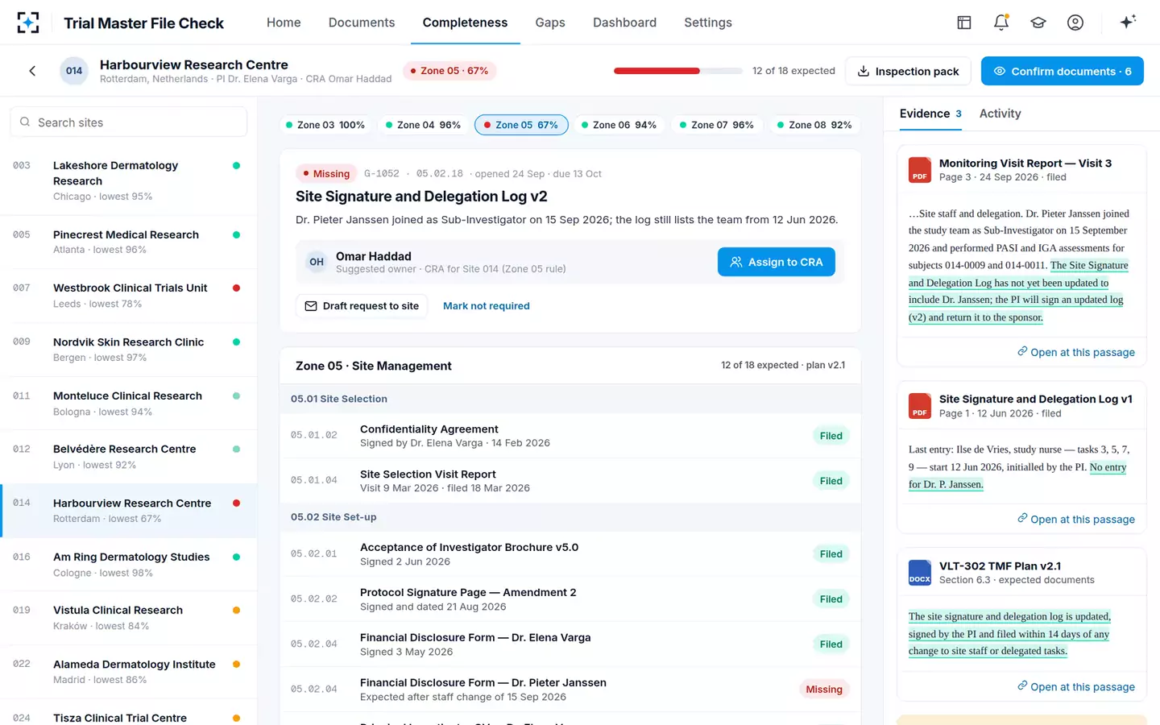Open Westbrook Clinical Trials Unit site
The image size is (1160, 725).
pyautogui.click(x=129, y=296)
